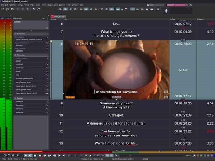Image resolution: width=215 pixels, height=161 pixels.
Task: Open the Video menu
Action: coord(32,5)
